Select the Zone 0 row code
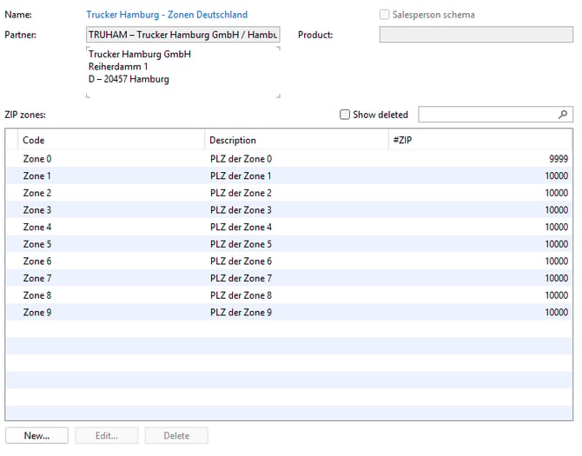The image size is (582, 456). tap(37, 159)
